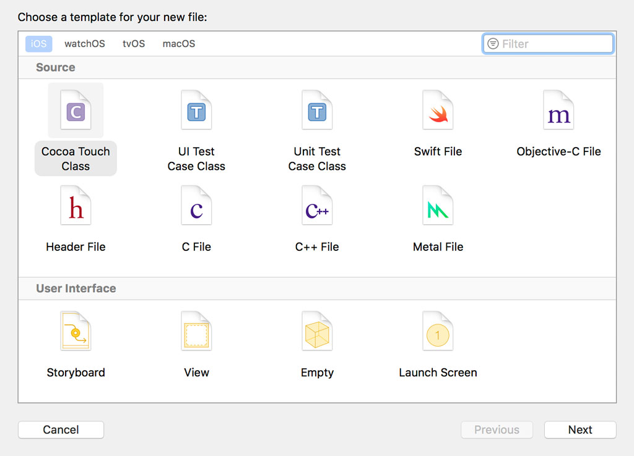
Task: Cancel the new file dialog
Action: (x=61, y=429)
